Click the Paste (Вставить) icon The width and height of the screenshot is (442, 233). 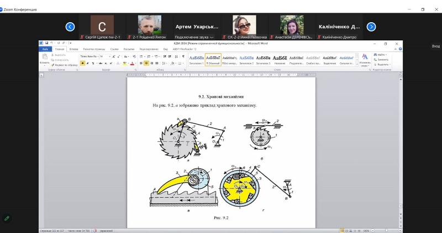tap(44, 57)
